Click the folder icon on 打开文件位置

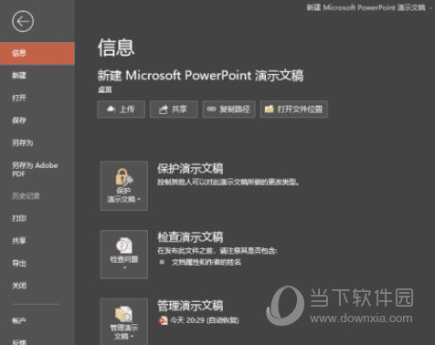coord(270,109)
